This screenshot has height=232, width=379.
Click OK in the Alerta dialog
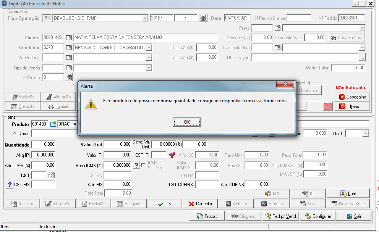[x=187, y=122]
